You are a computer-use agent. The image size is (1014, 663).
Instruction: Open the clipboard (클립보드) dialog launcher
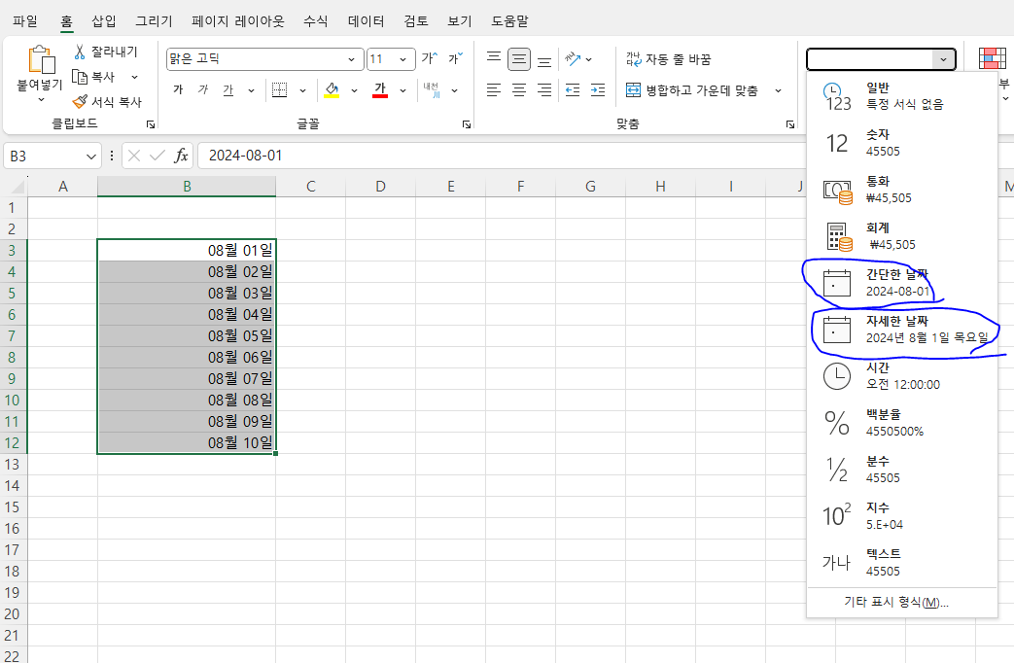coord(151,124)
